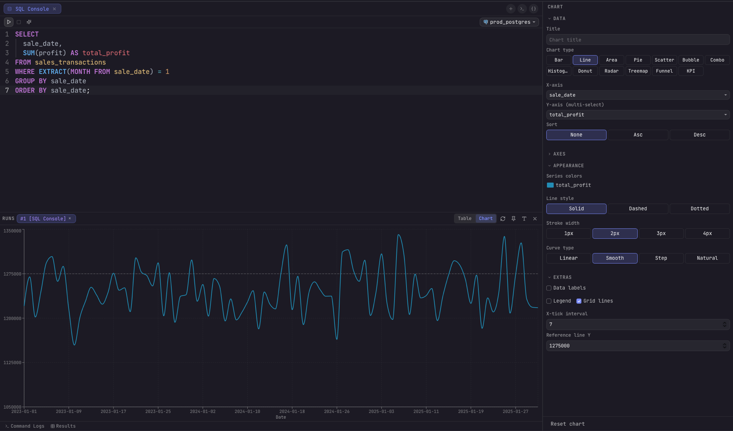
Task: Choose Pie chart type
Action: point(638,60)
